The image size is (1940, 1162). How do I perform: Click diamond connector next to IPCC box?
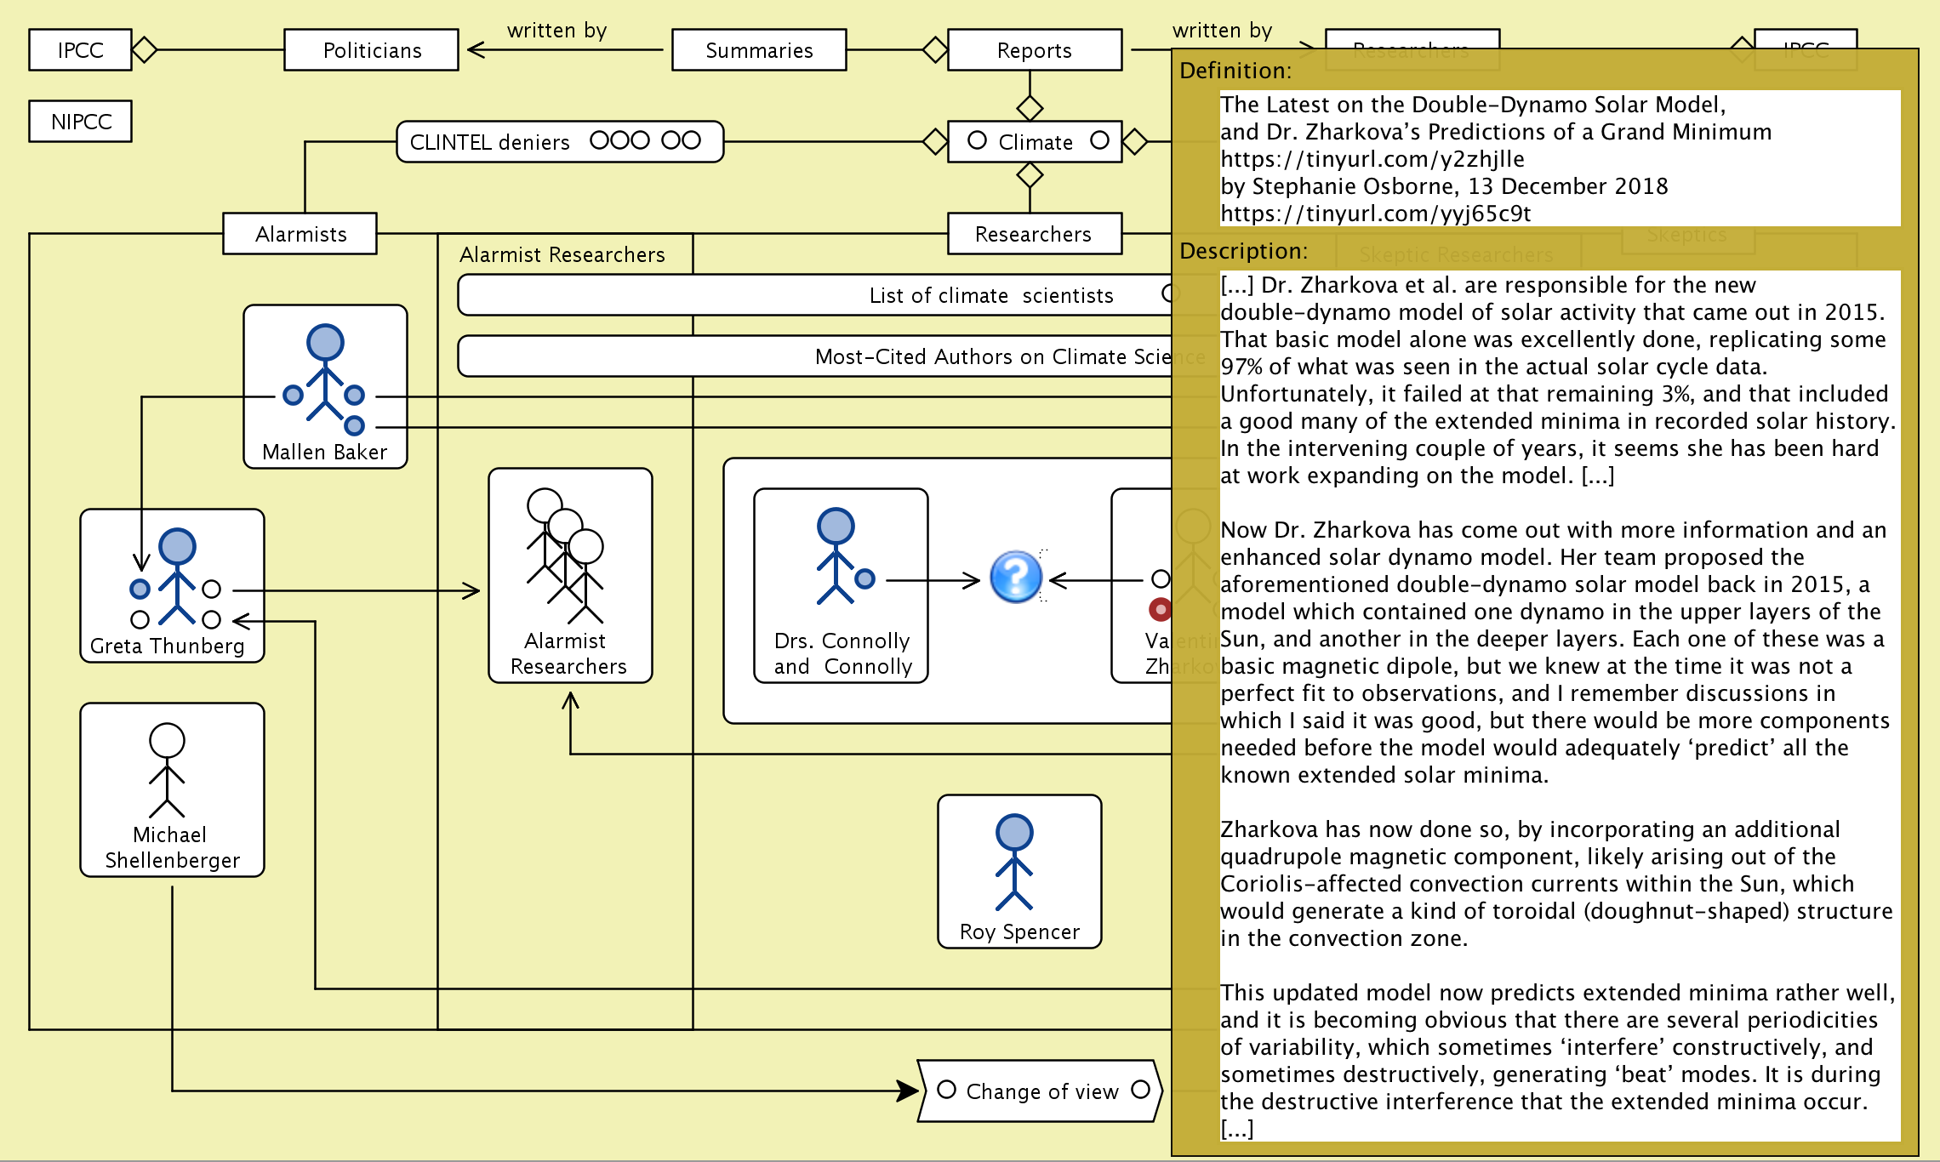click(145, 50)
